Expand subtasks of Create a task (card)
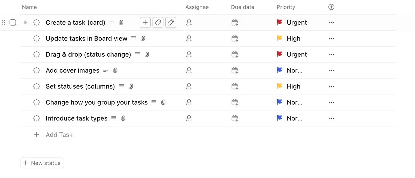Viewport: 415px width, 178px height. [x=25, y=23]
